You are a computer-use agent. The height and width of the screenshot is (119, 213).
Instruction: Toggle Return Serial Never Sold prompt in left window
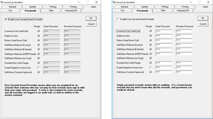pos(39,40)
